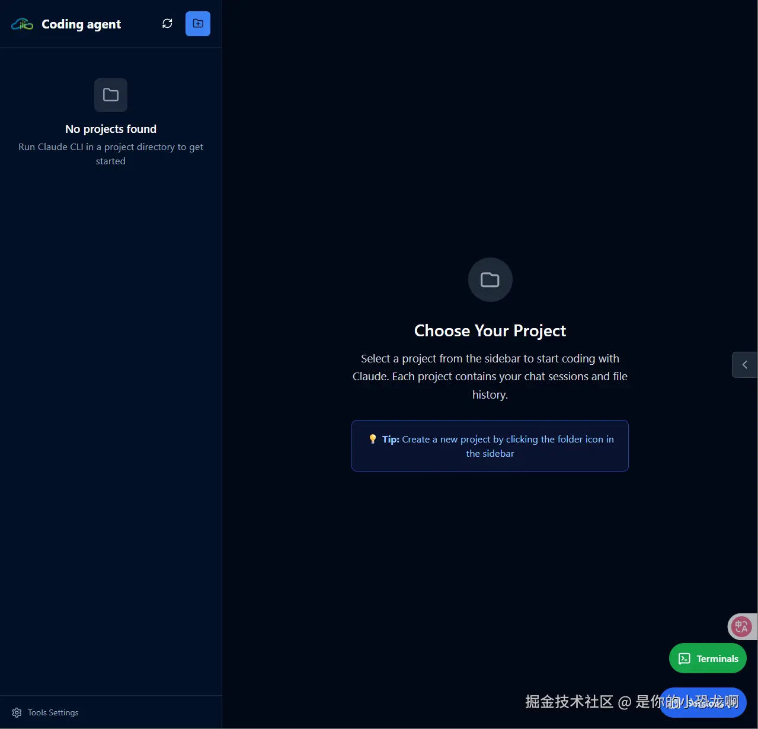Click the Tip box about creating a project

tap(490, 446)
